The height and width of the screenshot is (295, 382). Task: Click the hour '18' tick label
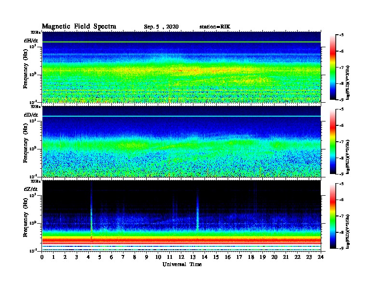pyautogui.click(x=251, y=257)
